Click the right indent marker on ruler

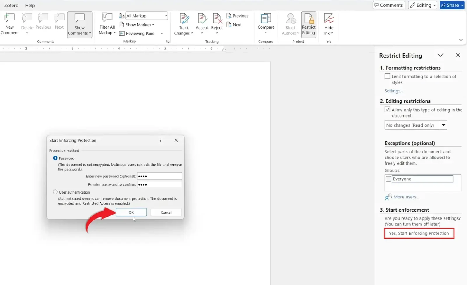[224, 50]
